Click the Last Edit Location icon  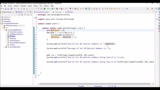112,9
